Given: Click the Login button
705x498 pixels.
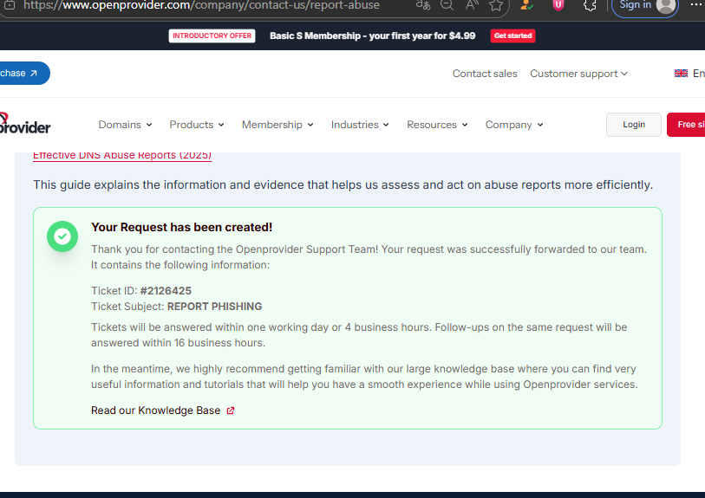Looking at the screenshot, I should pos(634,125).
